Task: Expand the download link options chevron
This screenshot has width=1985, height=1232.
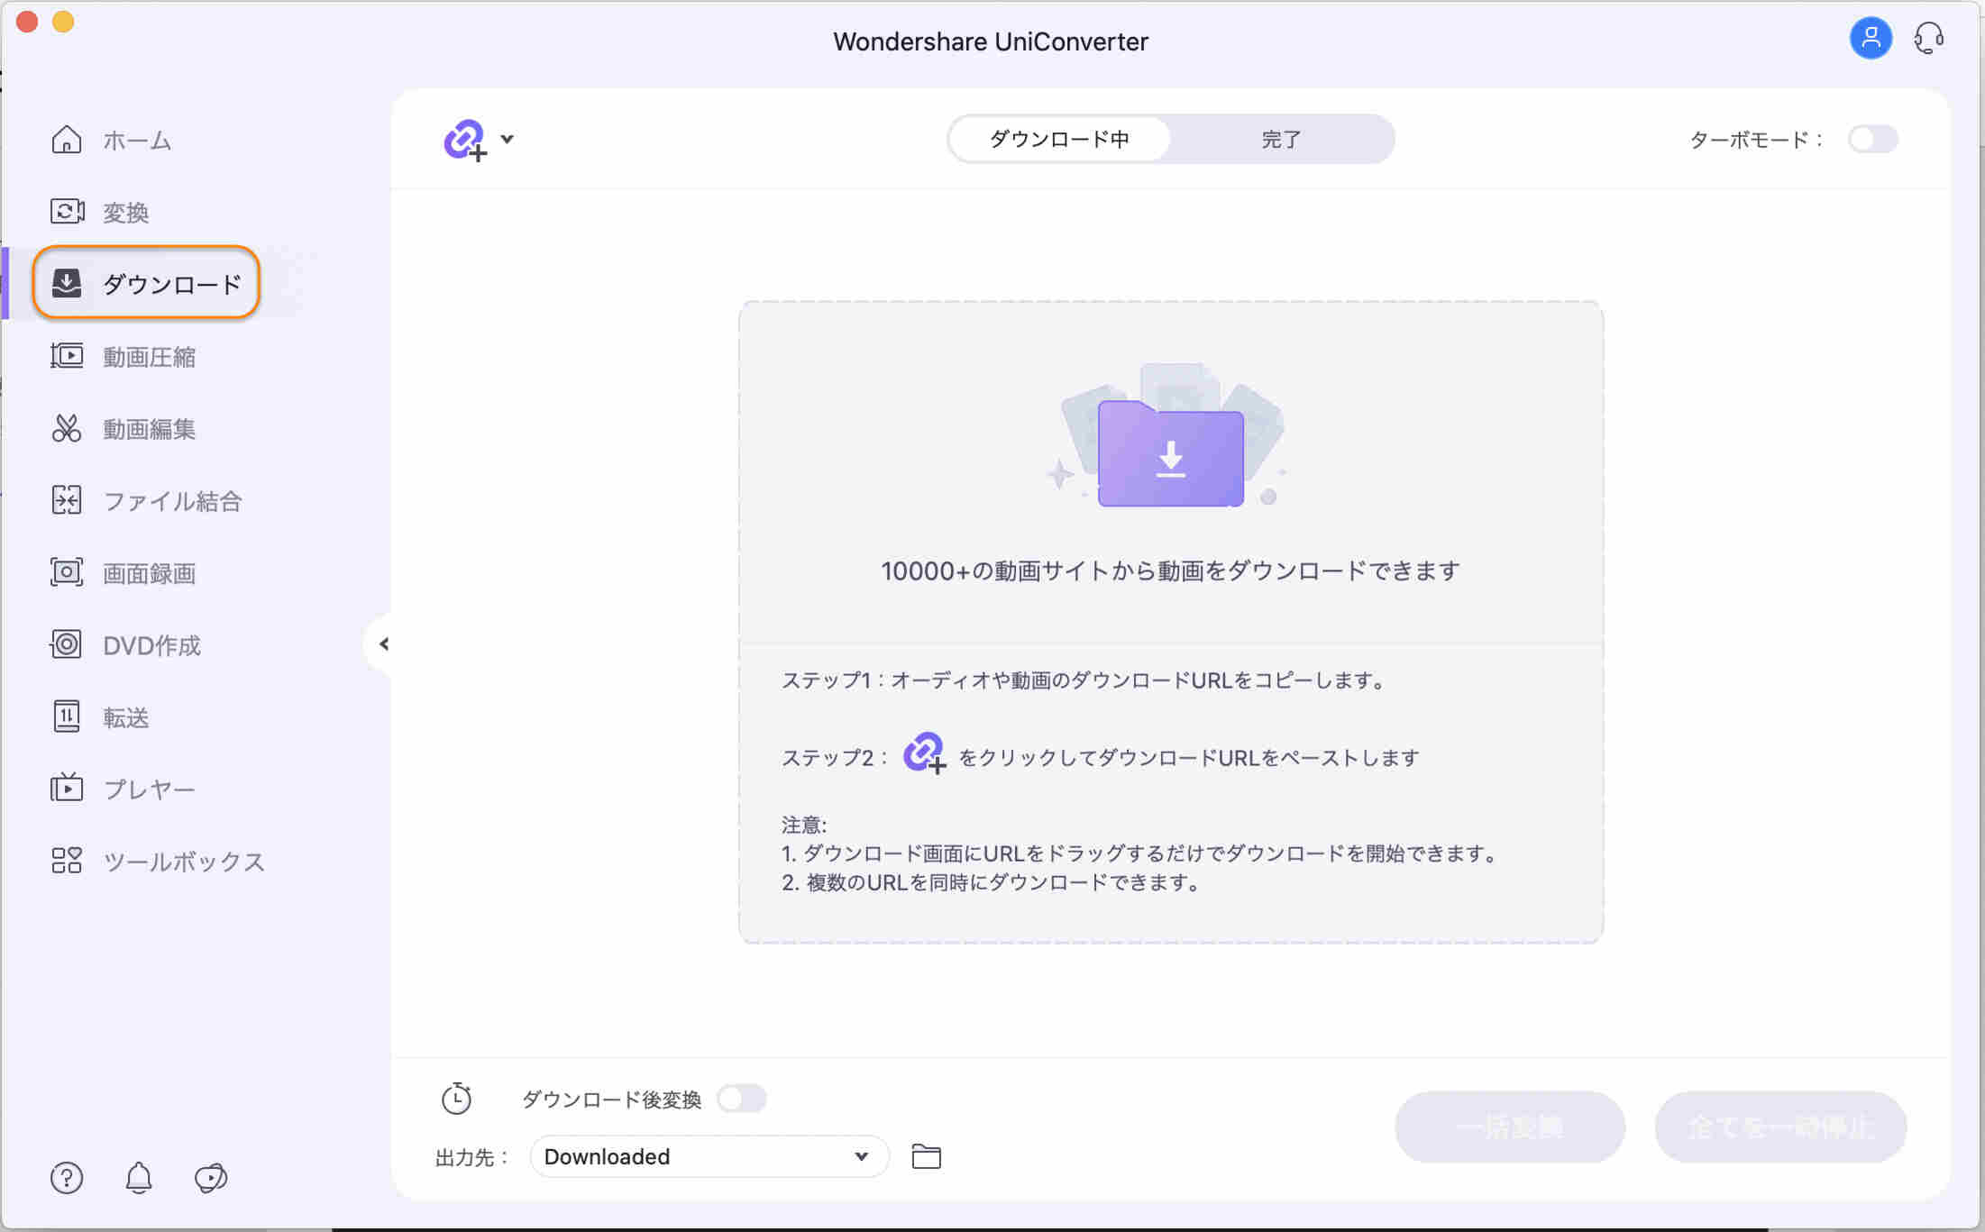Action: (508, 138)
